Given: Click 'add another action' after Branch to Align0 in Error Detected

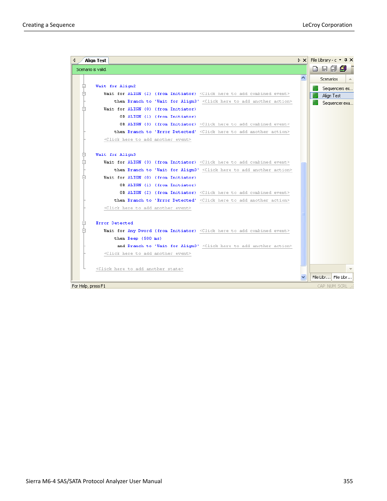Looking at the screenshot, I should (x=247, y=246).
